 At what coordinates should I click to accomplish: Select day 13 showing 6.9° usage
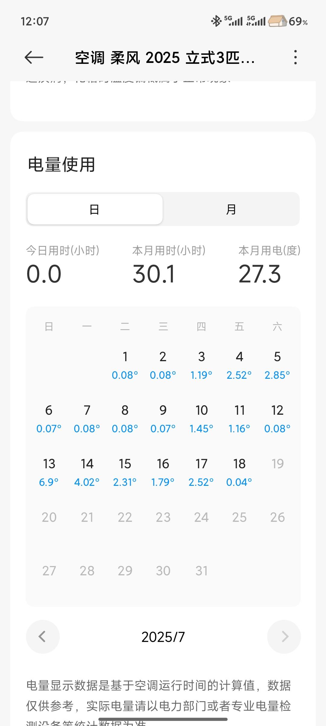[49, 472]
